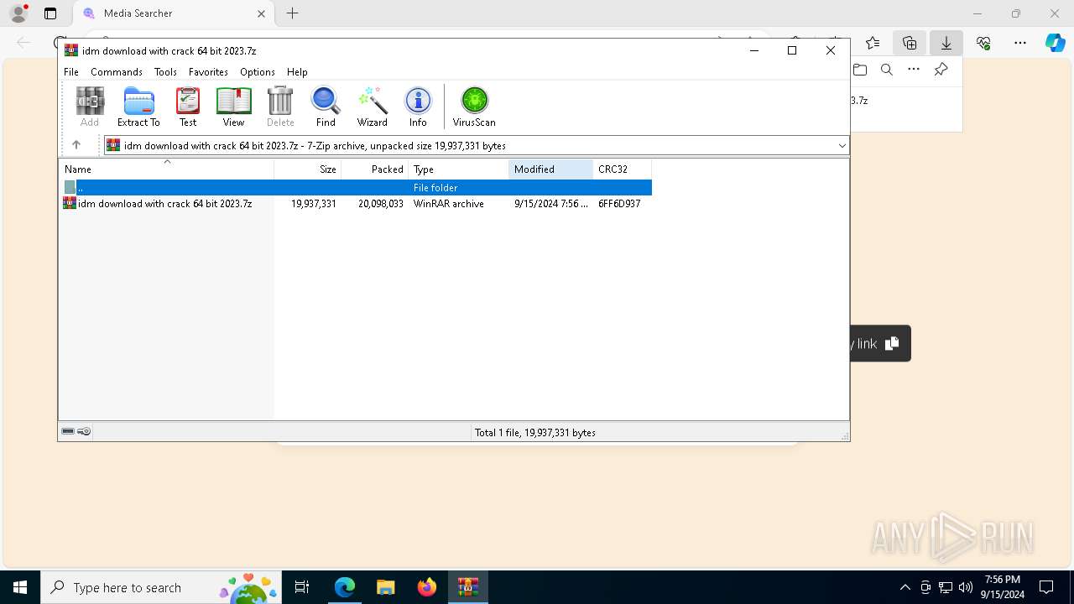Show archive Info

418,107
